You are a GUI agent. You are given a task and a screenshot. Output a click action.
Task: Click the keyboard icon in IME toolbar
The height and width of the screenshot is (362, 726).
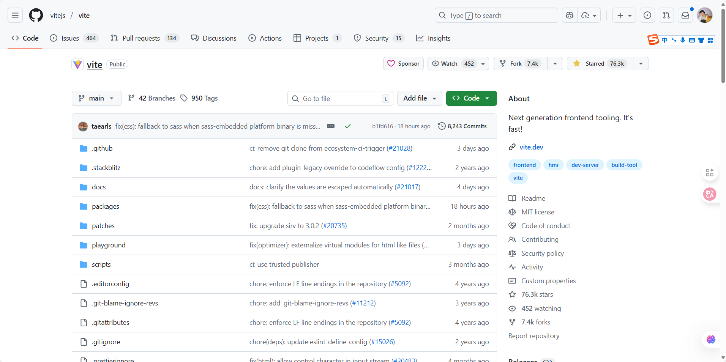(692, 40)
